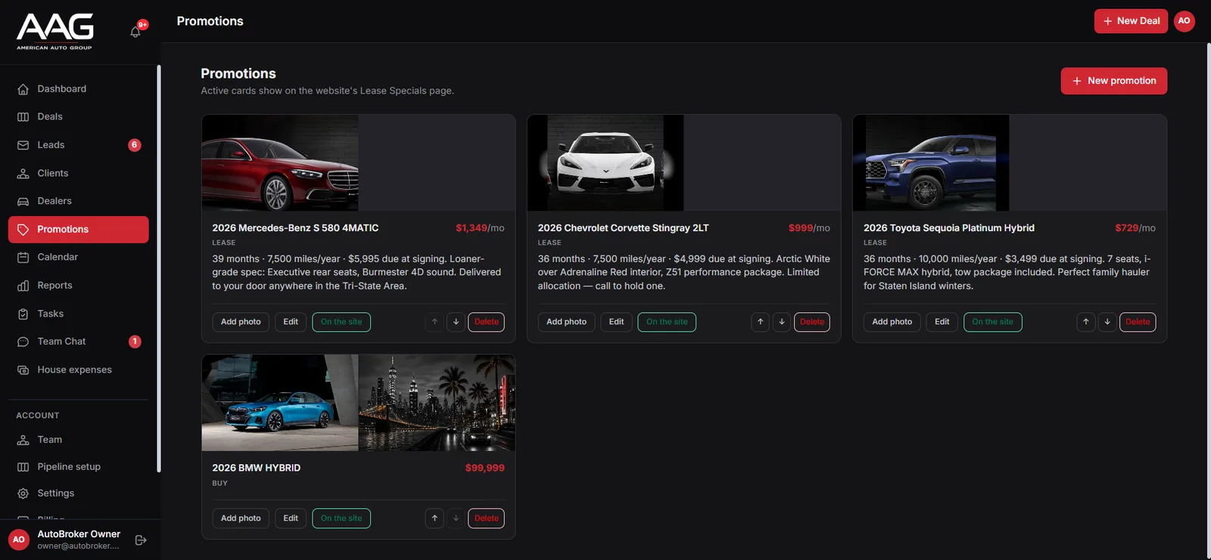This screenshot has height=560, width=1211.
Task: Toggle On the site for Toyota Sequoia
Action: click(992, 322)
